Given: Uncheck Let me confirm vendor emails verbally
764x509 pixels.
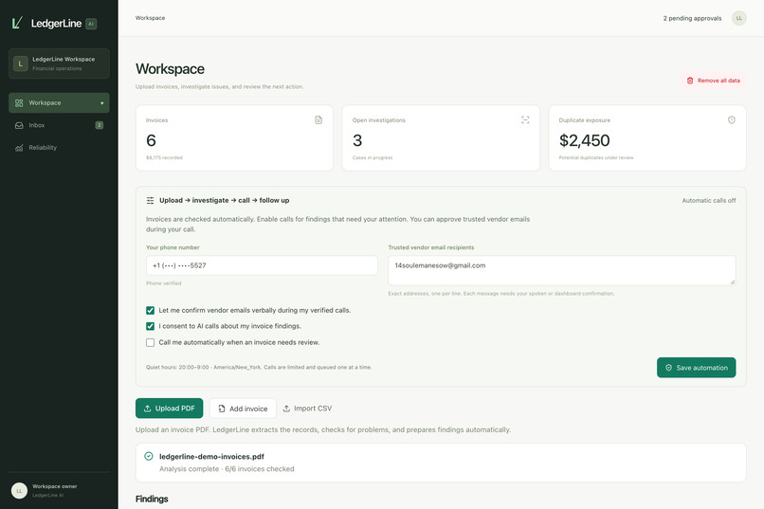Looking at the screenshot, I should 150,310.
